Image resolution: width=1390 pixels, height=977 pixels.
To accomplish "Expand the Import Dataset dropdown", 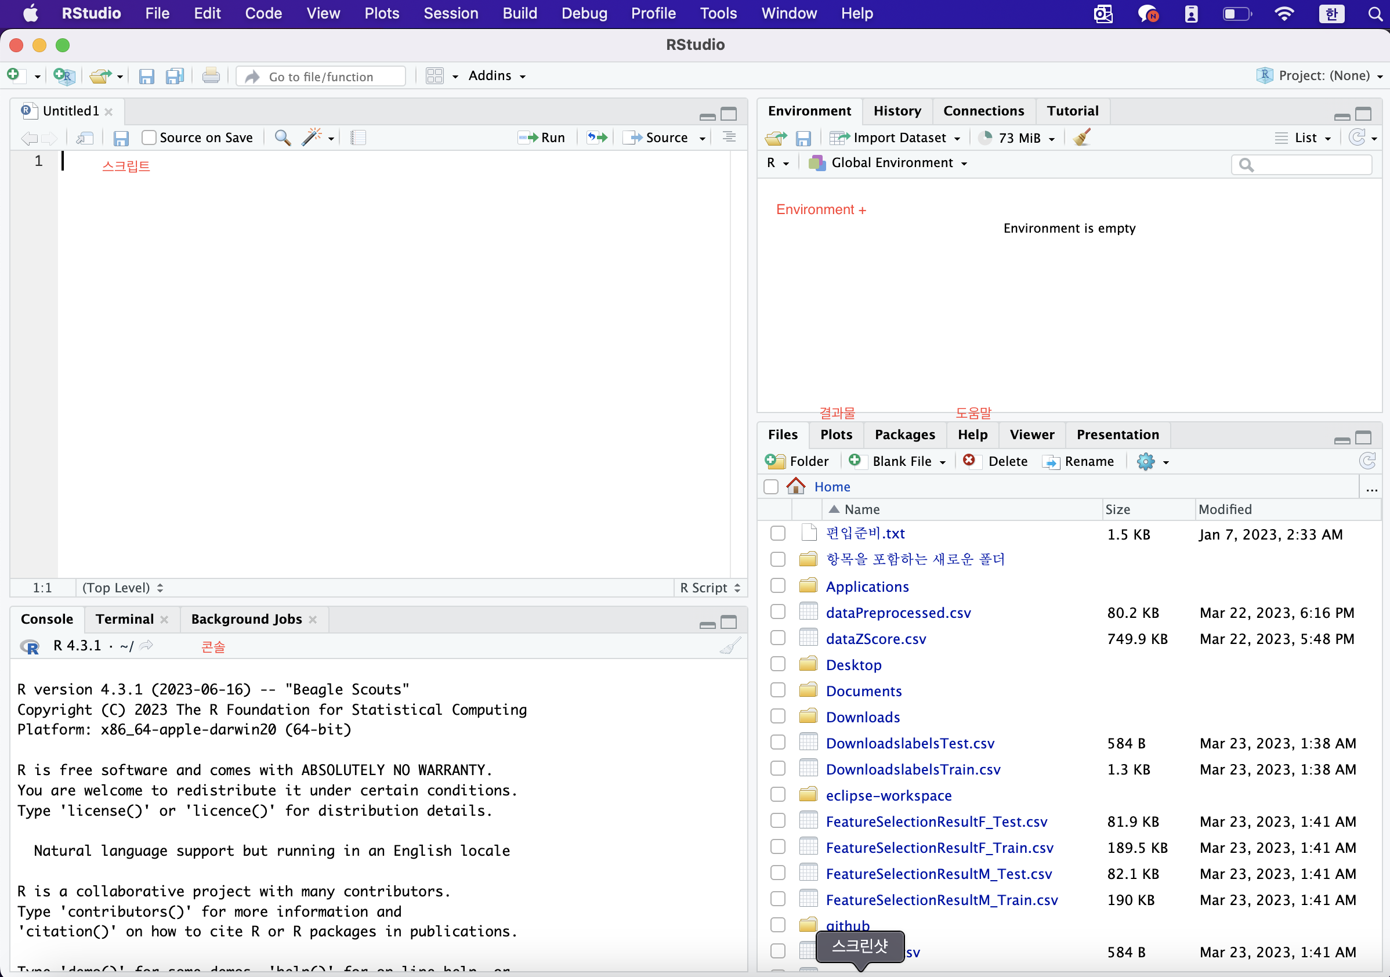I will tap(895, 138).
